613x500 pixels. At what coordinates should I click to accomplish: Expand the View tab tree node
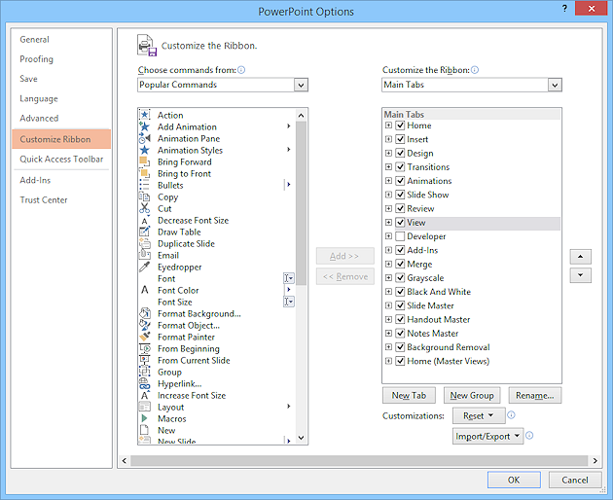388,223
